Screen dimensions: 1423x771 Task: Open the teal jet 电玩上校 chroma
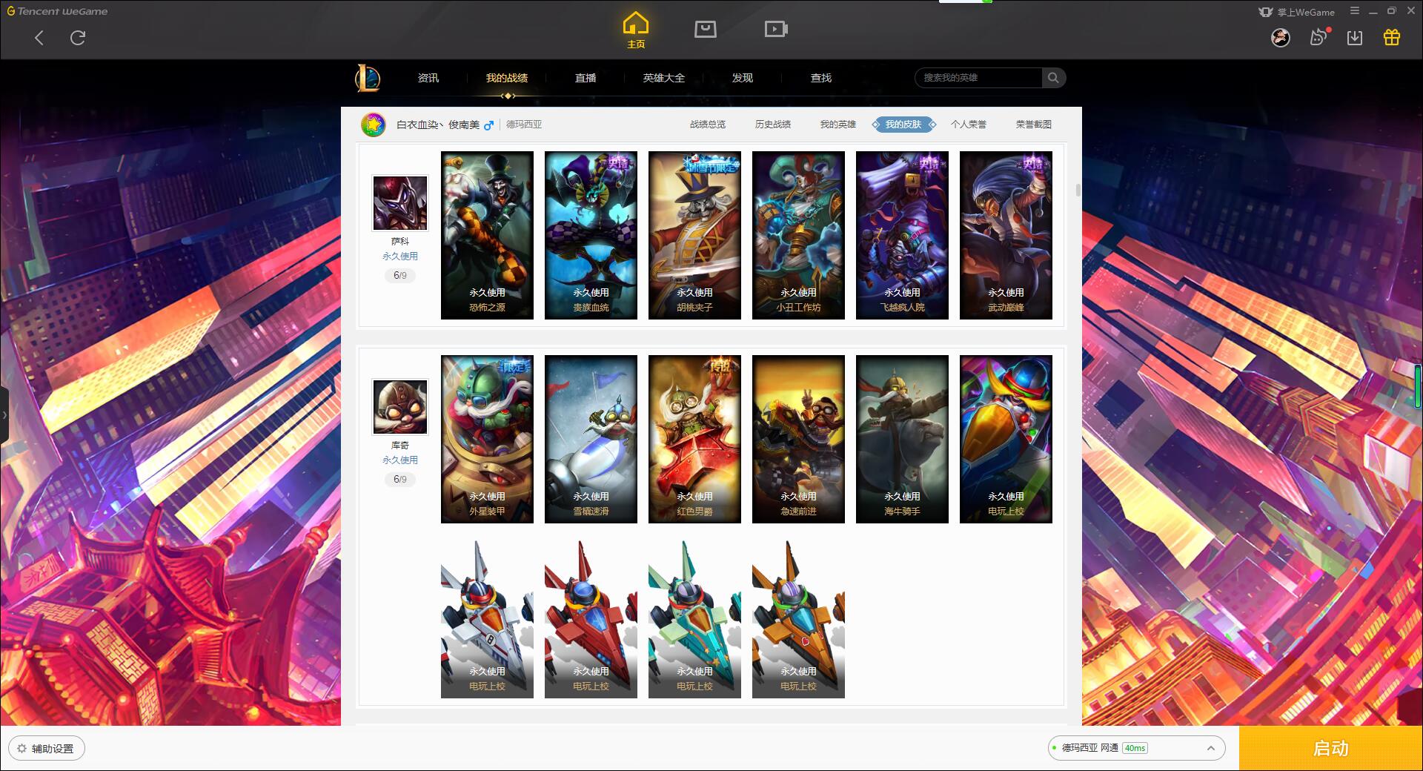[694, 619]
